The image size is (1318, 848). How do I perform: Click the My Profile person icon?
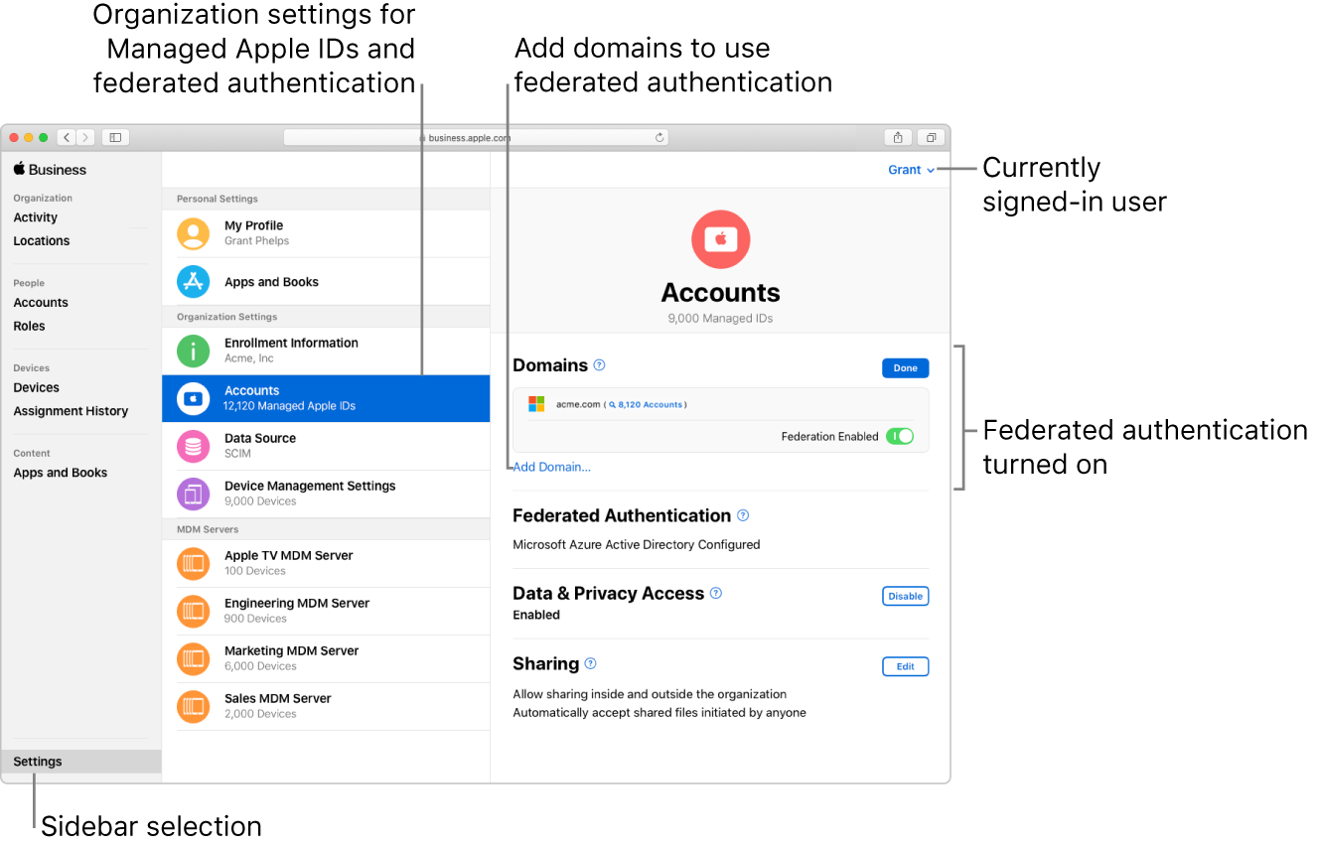(193, 234)
